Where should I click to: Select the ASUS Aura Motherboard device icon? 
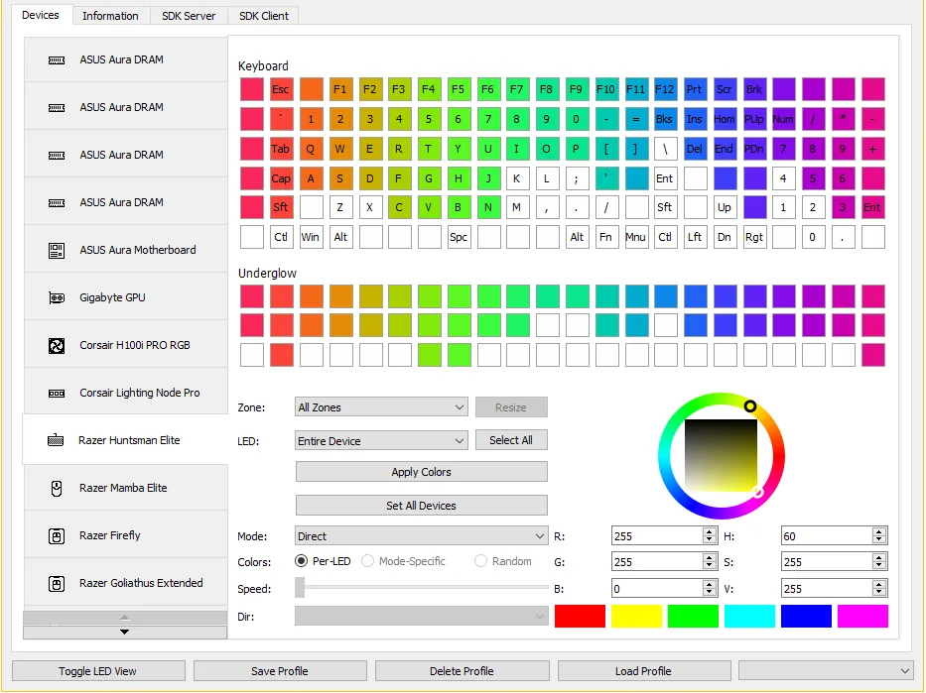click(x=57, y=251)
